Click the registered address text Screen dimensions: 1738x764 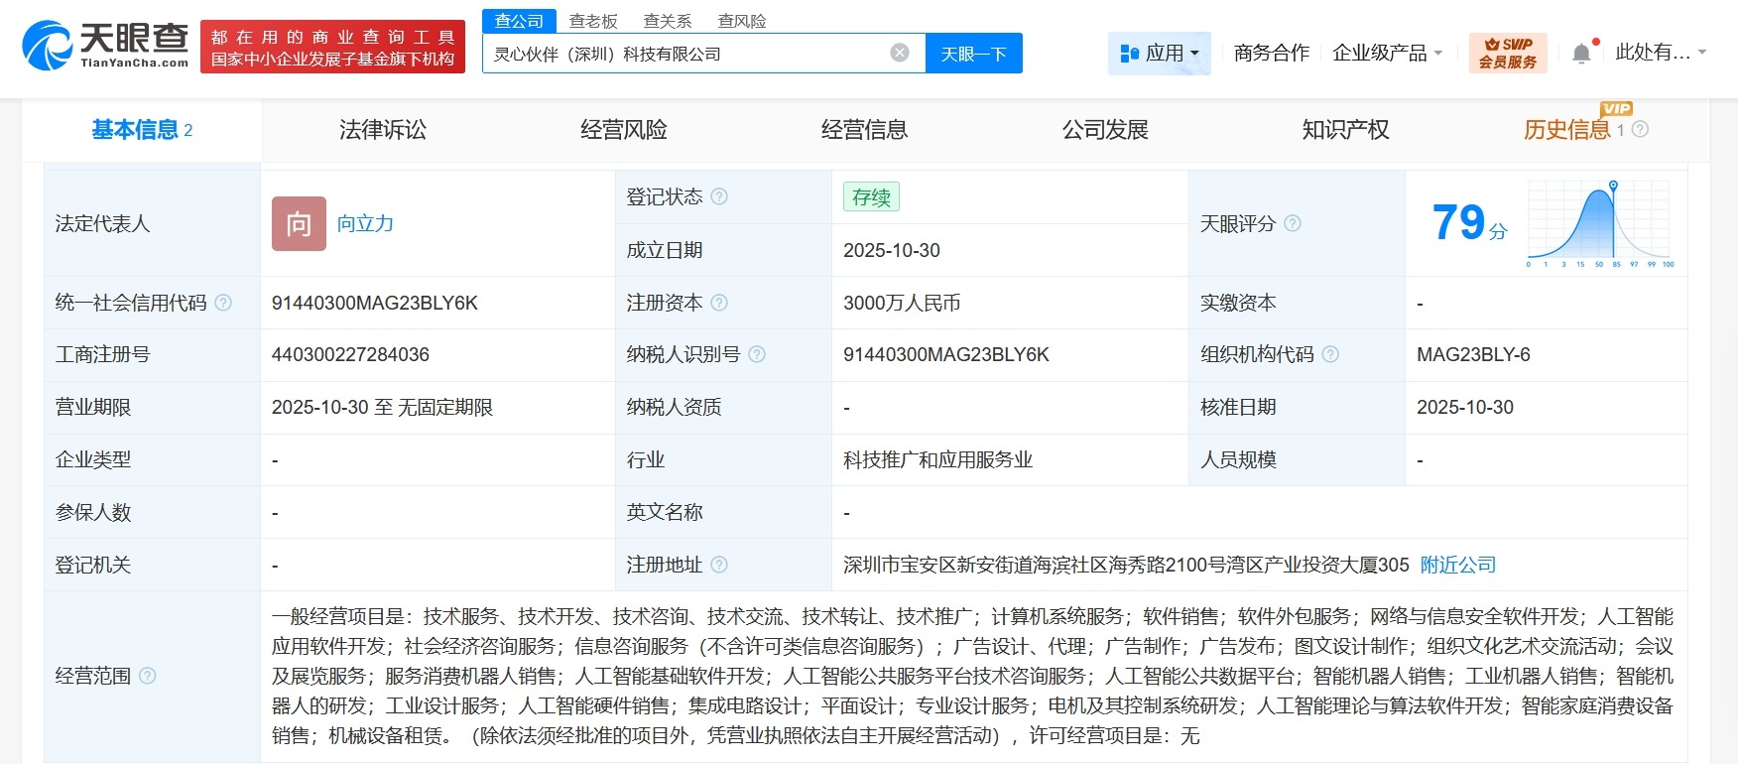(x=1126, y=565)
